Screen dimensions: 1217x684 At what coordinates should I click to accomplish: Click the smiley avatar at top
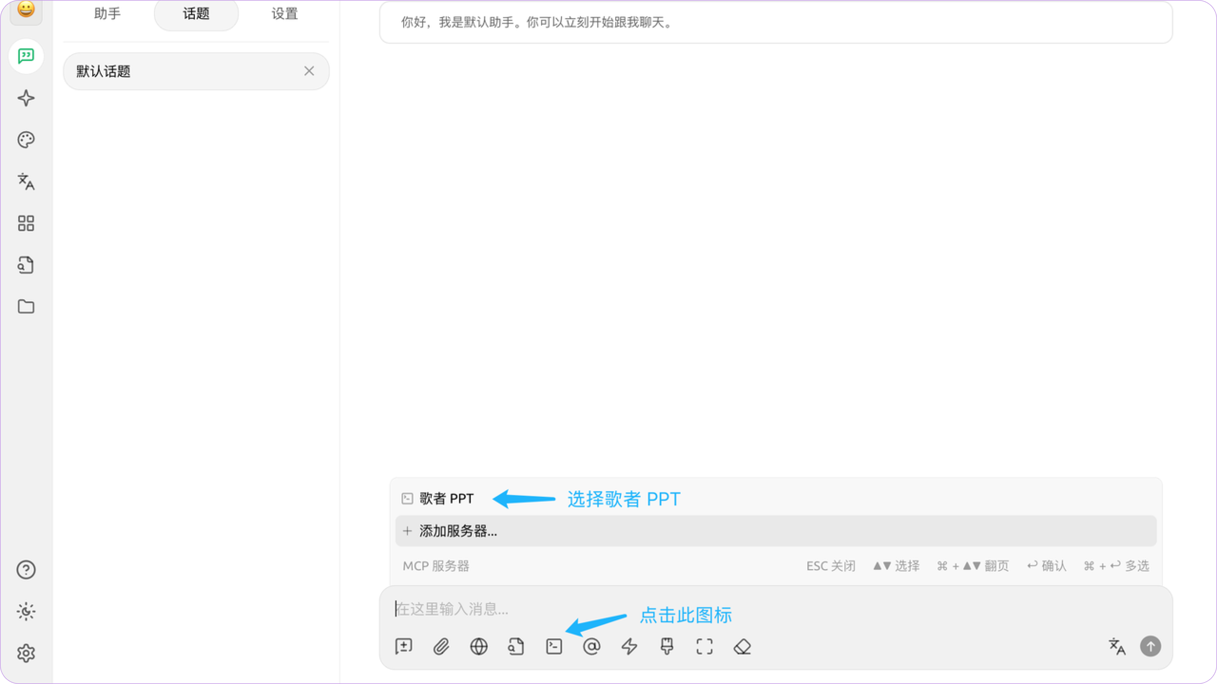coord(26,9)
